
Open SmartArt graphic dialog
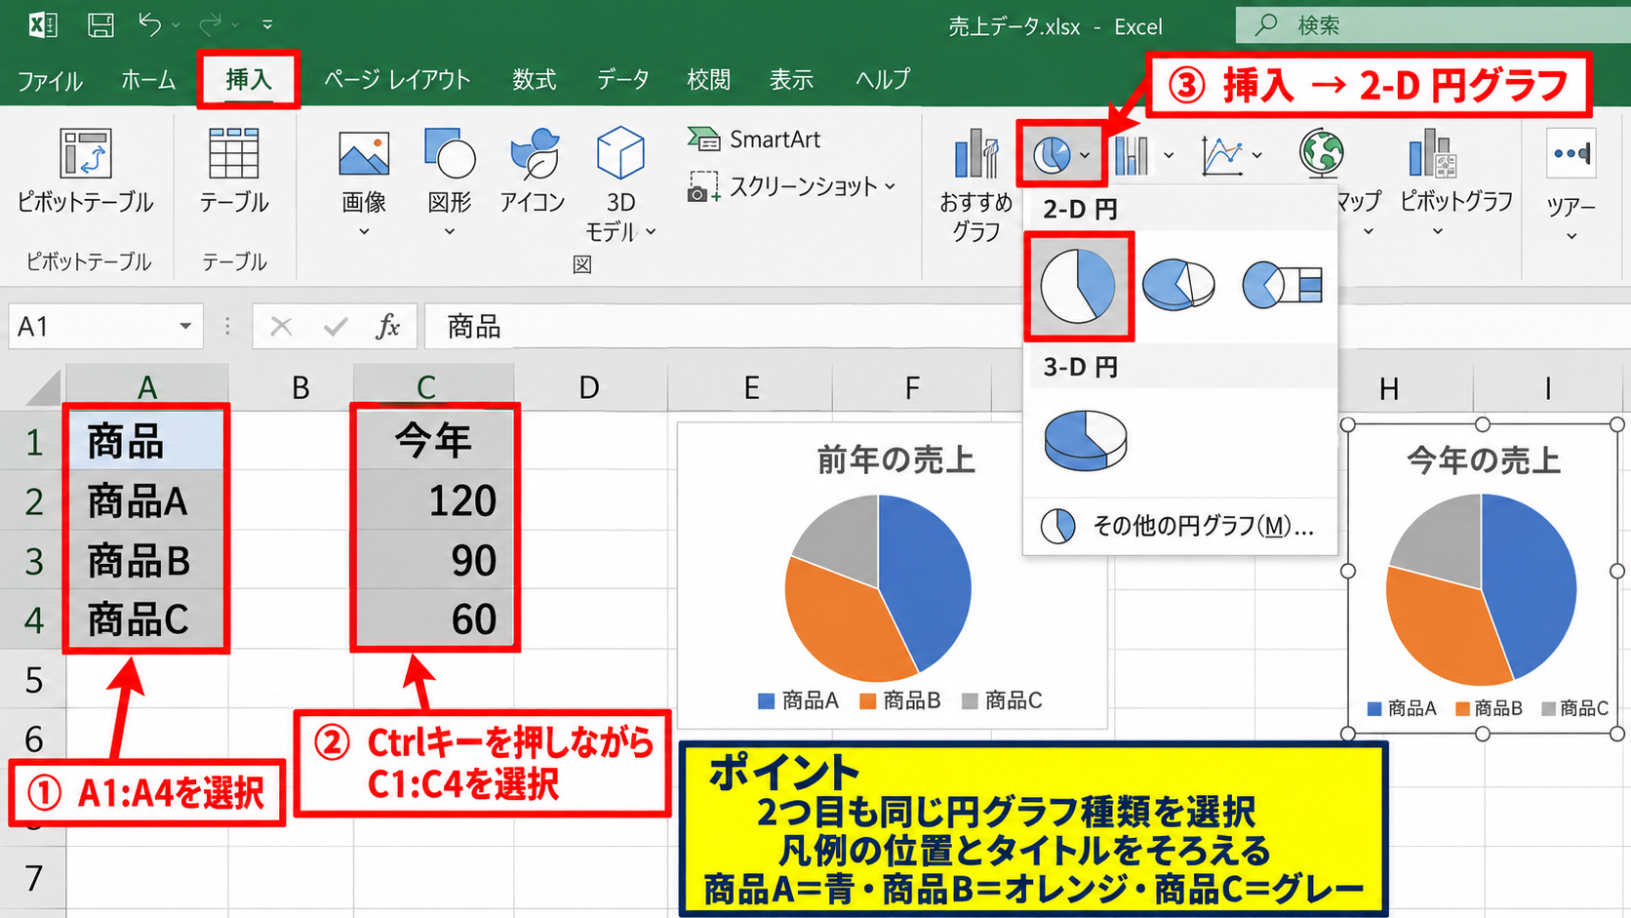(x=754, y=140)
